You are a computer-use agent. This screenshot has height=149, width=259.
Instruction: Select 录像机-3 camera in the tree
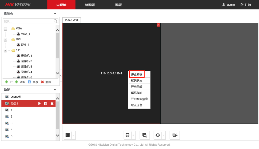tap(26, 67)
